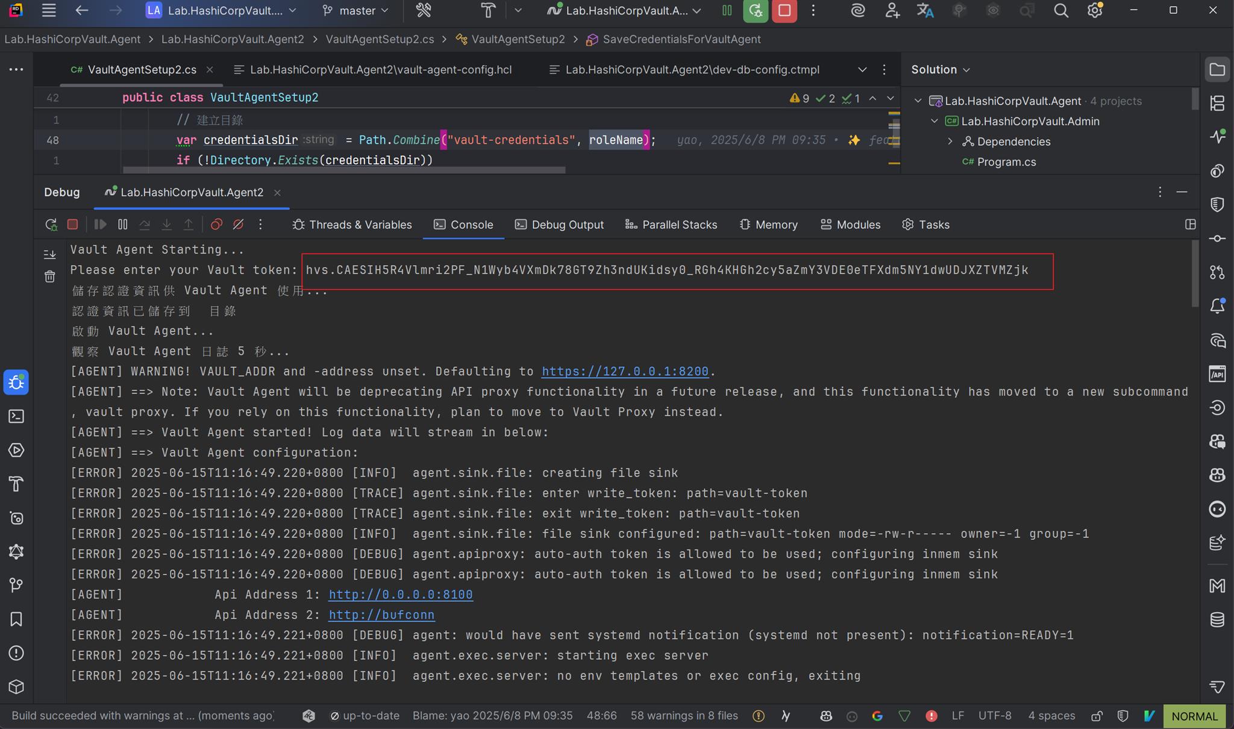Open the Terminal tool window
Image resolution: width=1234 pixels, height=729 pixels.
(16, 416)
